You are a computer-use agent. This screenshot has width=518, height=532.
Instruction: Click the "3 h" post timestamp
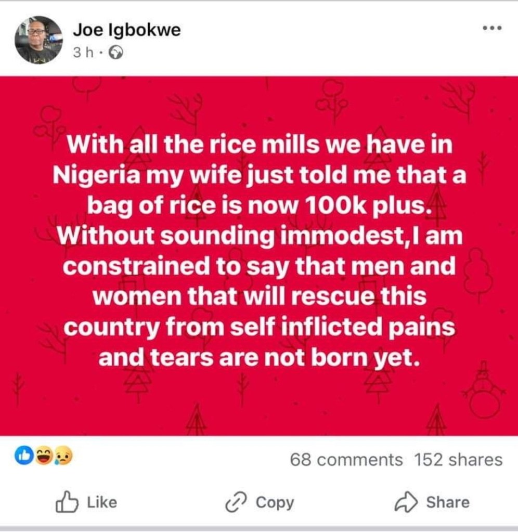pos(82,53)
